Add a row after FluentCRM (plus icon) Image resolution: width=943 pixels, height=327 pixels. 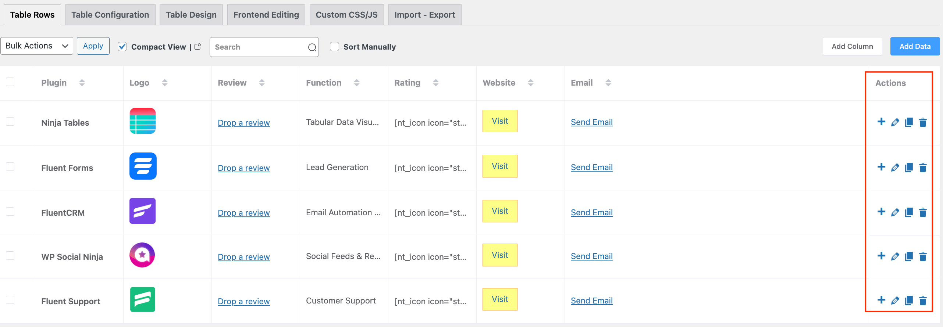pyautogui.click(x=881, y=212)
